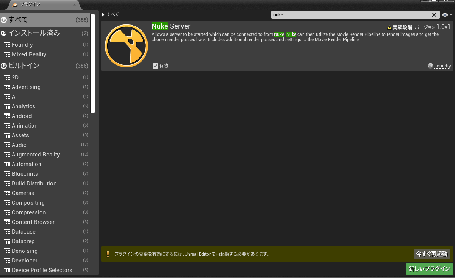The image size is (455, 278).
Task: Click the list icon beside Cameras
Action: click(x=7, y=193)
